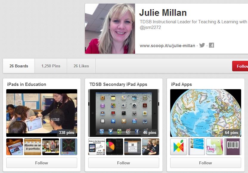
Task: Switch to the 26 Boards tab
Action: click(19, 66)
